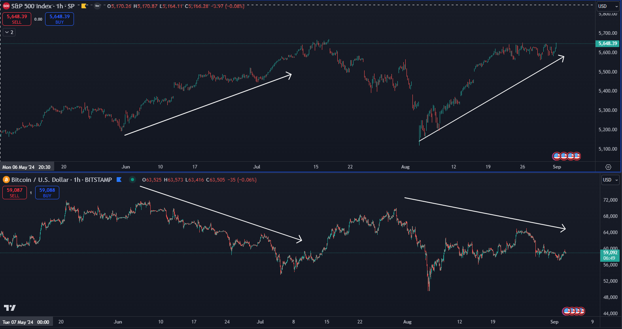Click the blue flag on Bitcoin chart
Image resolution: width=622 pixels, height=329 pixels.
[x=119, y=180]
